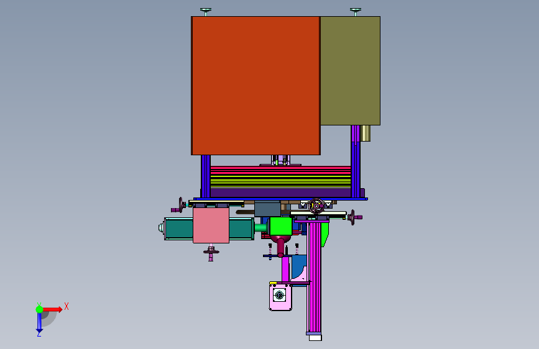Select the small brass cylinder below olive panel

(365, 134)
